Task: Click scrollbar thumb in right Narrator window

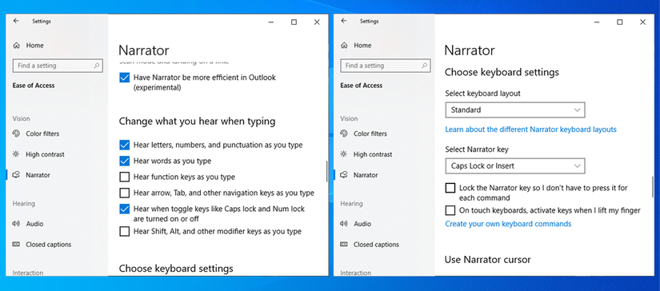Action: pos(654,187)
